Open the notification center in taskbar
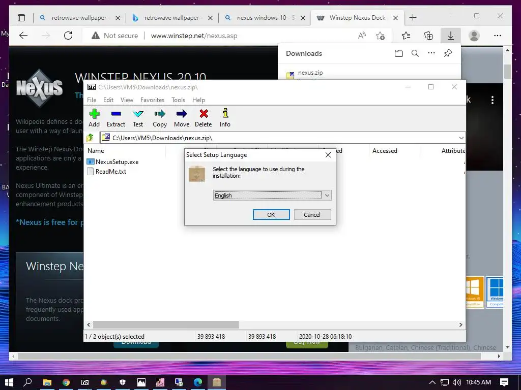 pos(504,382)
